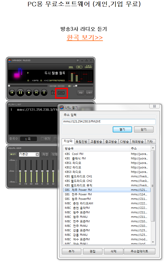Viewport: 168px width, 262px height.
Task: Click the station list scroll-up arrow
Action: [153, 148]
